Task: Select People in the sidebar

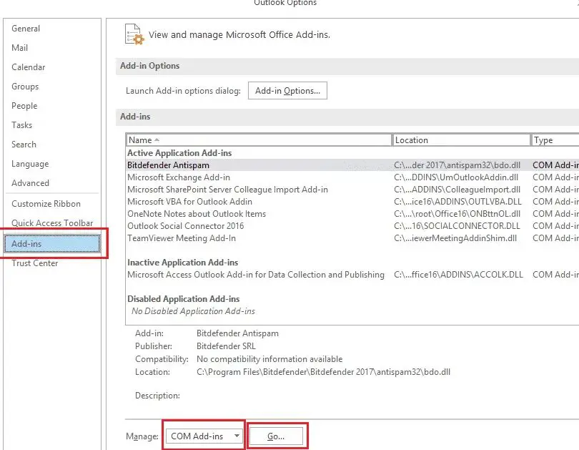Action: click(x=24, y=106)
